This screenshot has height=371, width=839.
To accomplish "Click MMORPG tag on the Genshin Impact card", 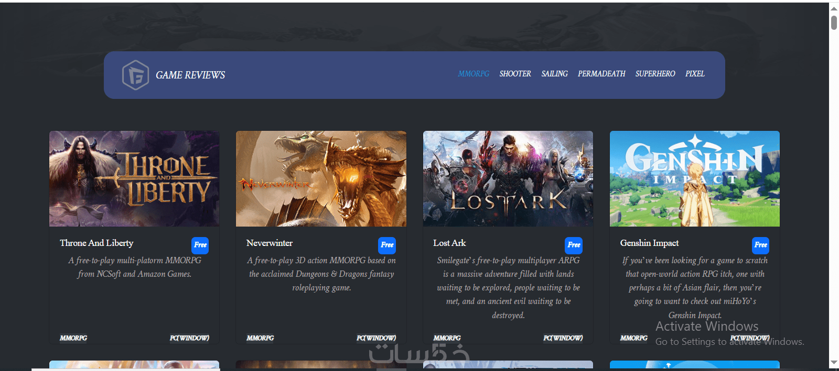I will [x=633, y=338].
